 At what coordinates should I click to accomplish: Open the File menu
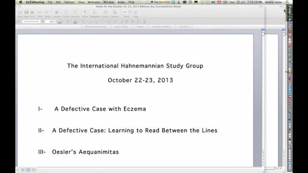pos(50,2)
